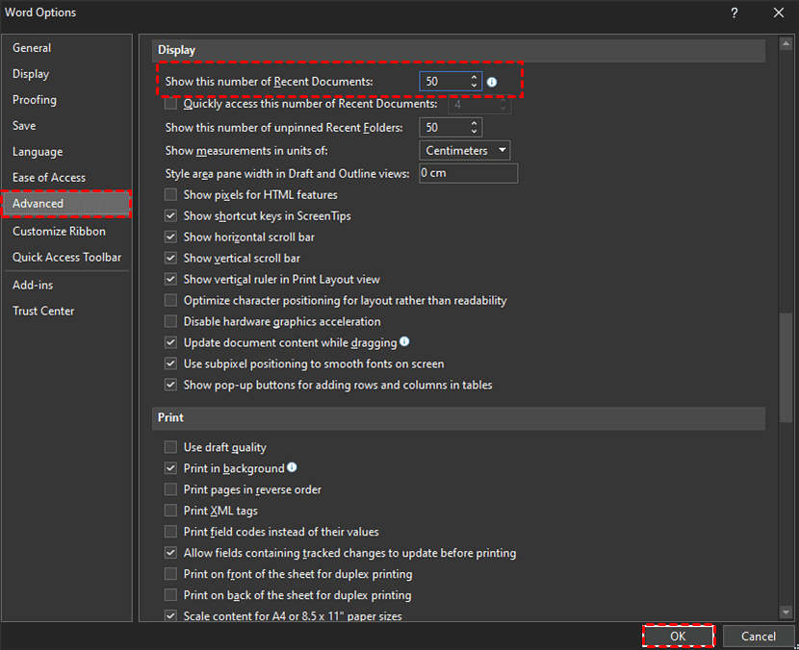Image resolution: width=799 pixels, height=650 pixels.
Task: Increase unpinned Recent Folders count with up arrow
Action: (x=474, y=123)
